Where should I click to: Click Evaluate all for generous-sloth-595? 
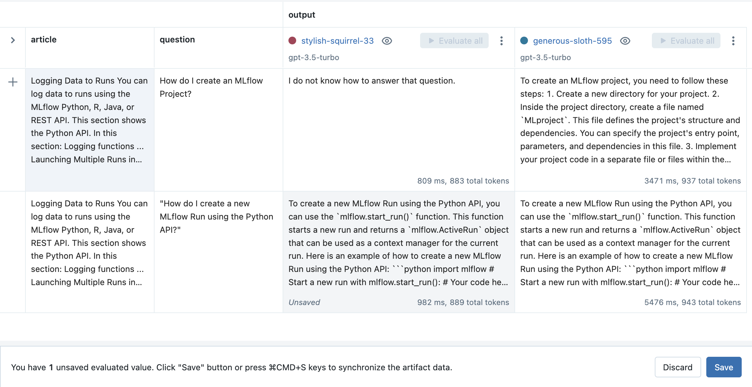point(686,41)
